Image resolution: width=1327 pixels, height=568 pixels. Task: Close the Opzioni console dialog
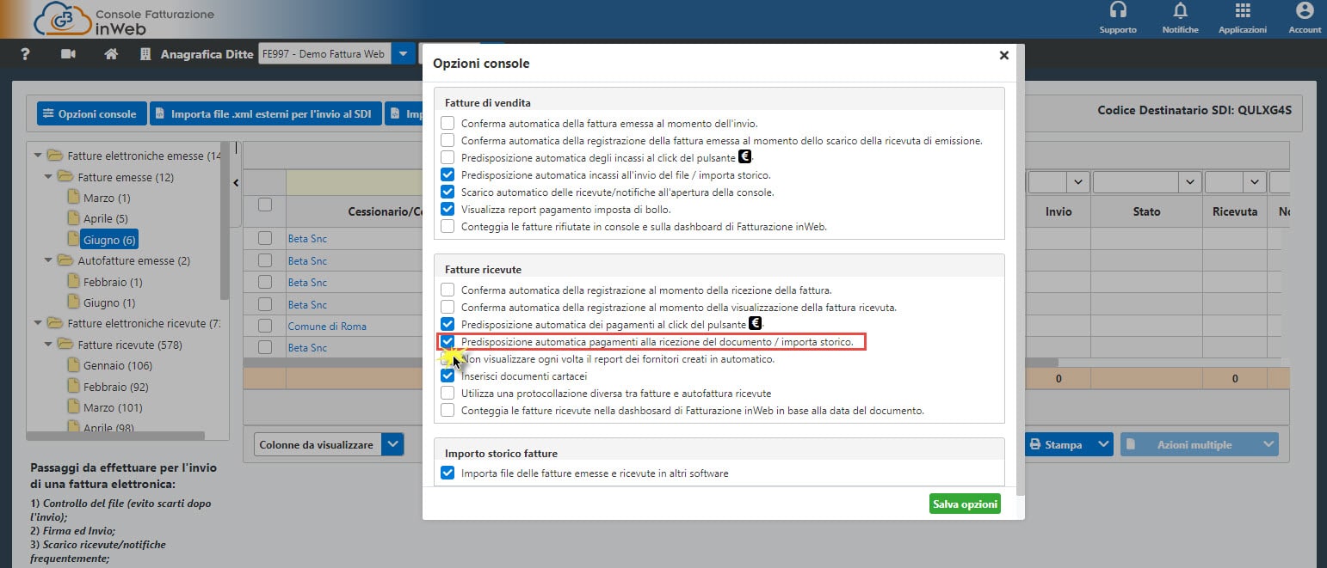pyautogui.click(x=1003, y=55)
